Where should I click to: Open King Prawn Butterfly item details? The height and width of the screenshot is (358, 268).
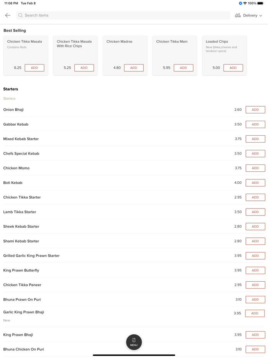point(21,270)
